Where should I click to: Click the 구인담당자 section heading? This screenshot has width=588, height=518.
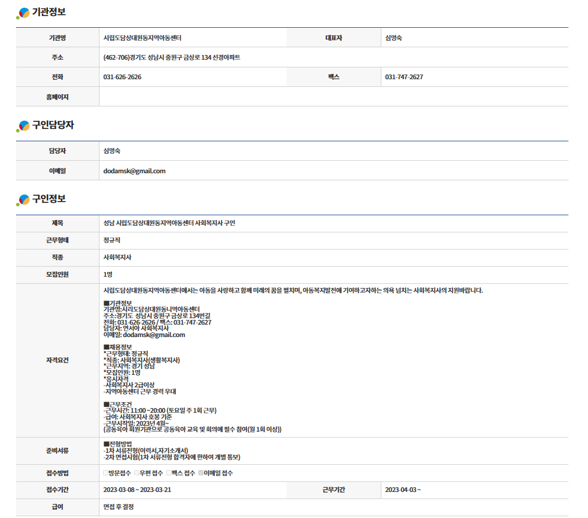(x=53, y=125)
